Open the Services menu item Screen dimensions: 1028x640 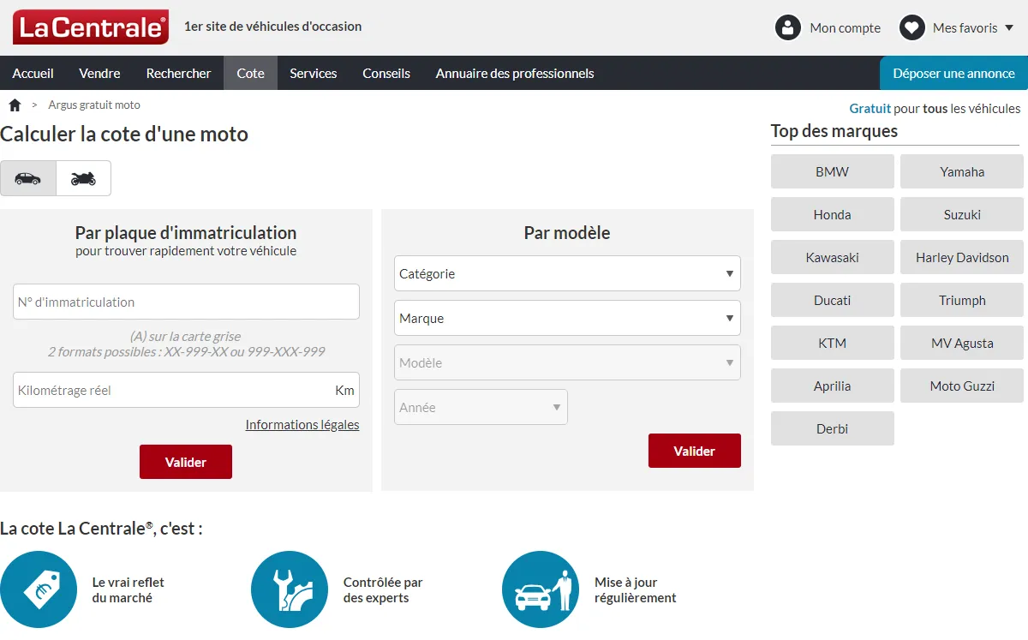pos(314,74)
